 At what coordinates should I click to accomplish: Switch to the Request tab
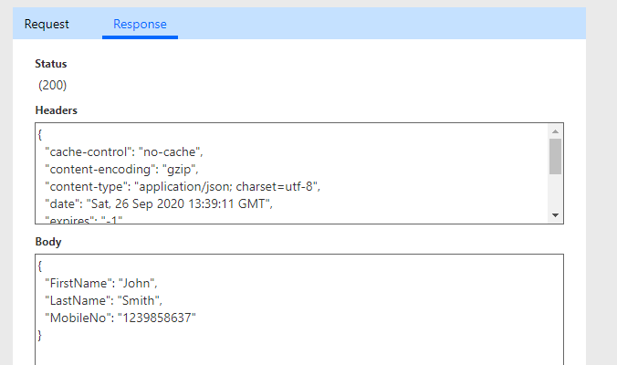point(47,24)
